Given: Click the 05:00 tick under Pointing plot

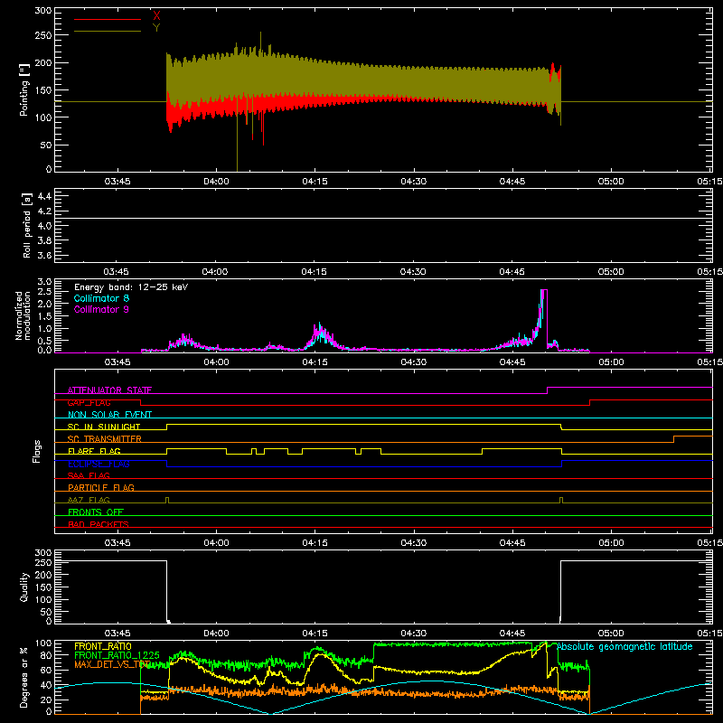Looking at the screenshot, I should [x=611, y=182].
